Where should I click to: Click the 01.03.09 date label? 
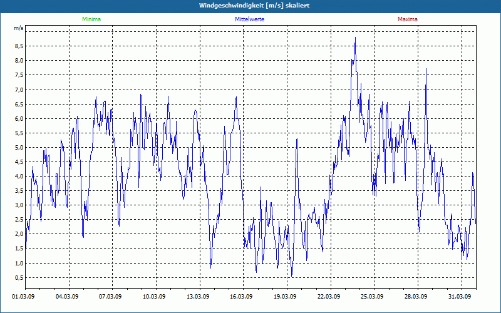[x=23, y=297]
